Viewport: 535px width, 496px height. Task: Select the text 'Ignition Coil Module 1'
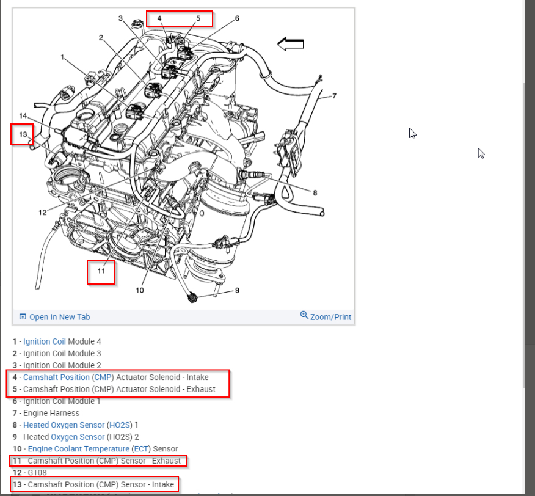pos(62,401)
